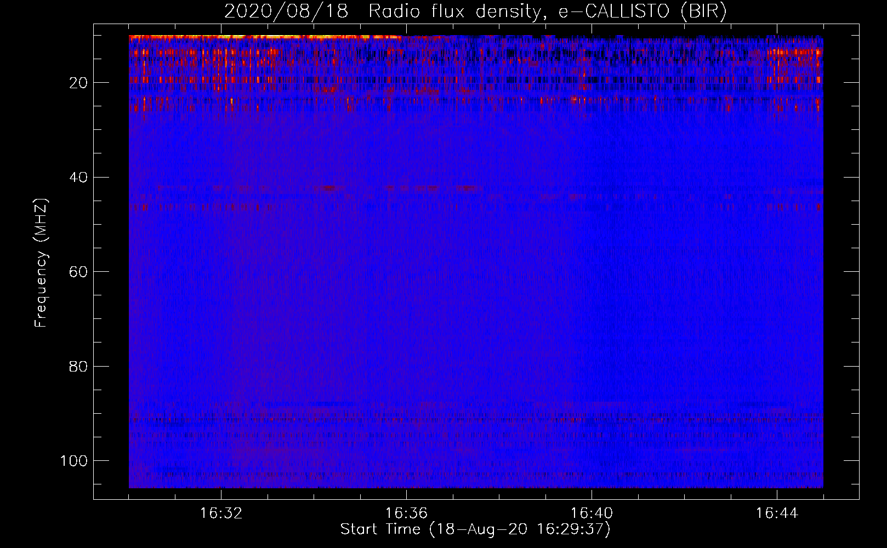Click the plot title "Radio flux density, e-CALLISTO (BIR)"
The height and width of the screenshot is (548, 887).
click(x=547, y=11)
